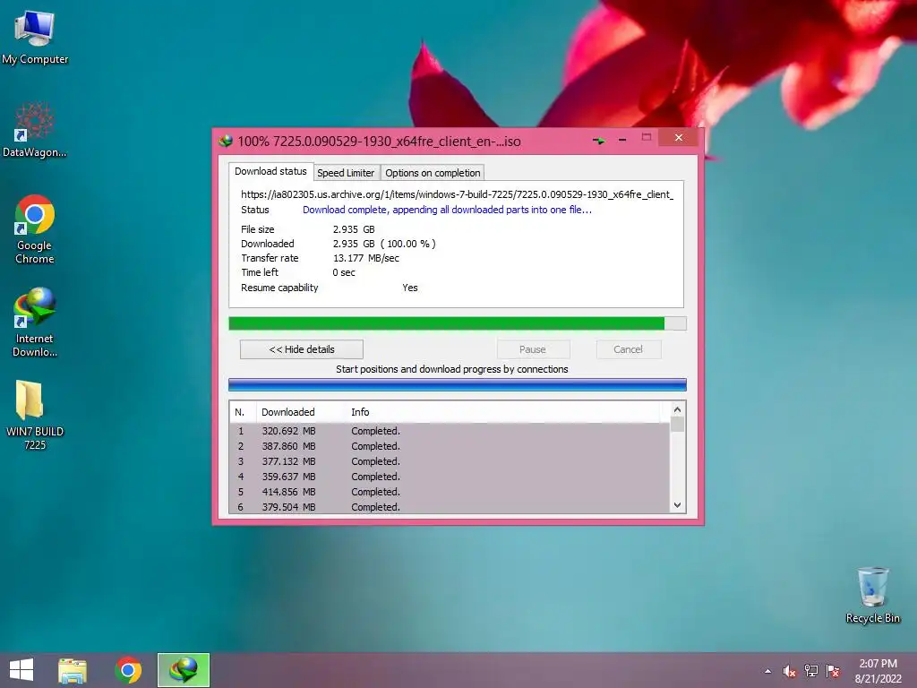The height and width of the screenshot is (688, 917).
Task: Click the connections list scrollbar thumb
Action: 677,424
